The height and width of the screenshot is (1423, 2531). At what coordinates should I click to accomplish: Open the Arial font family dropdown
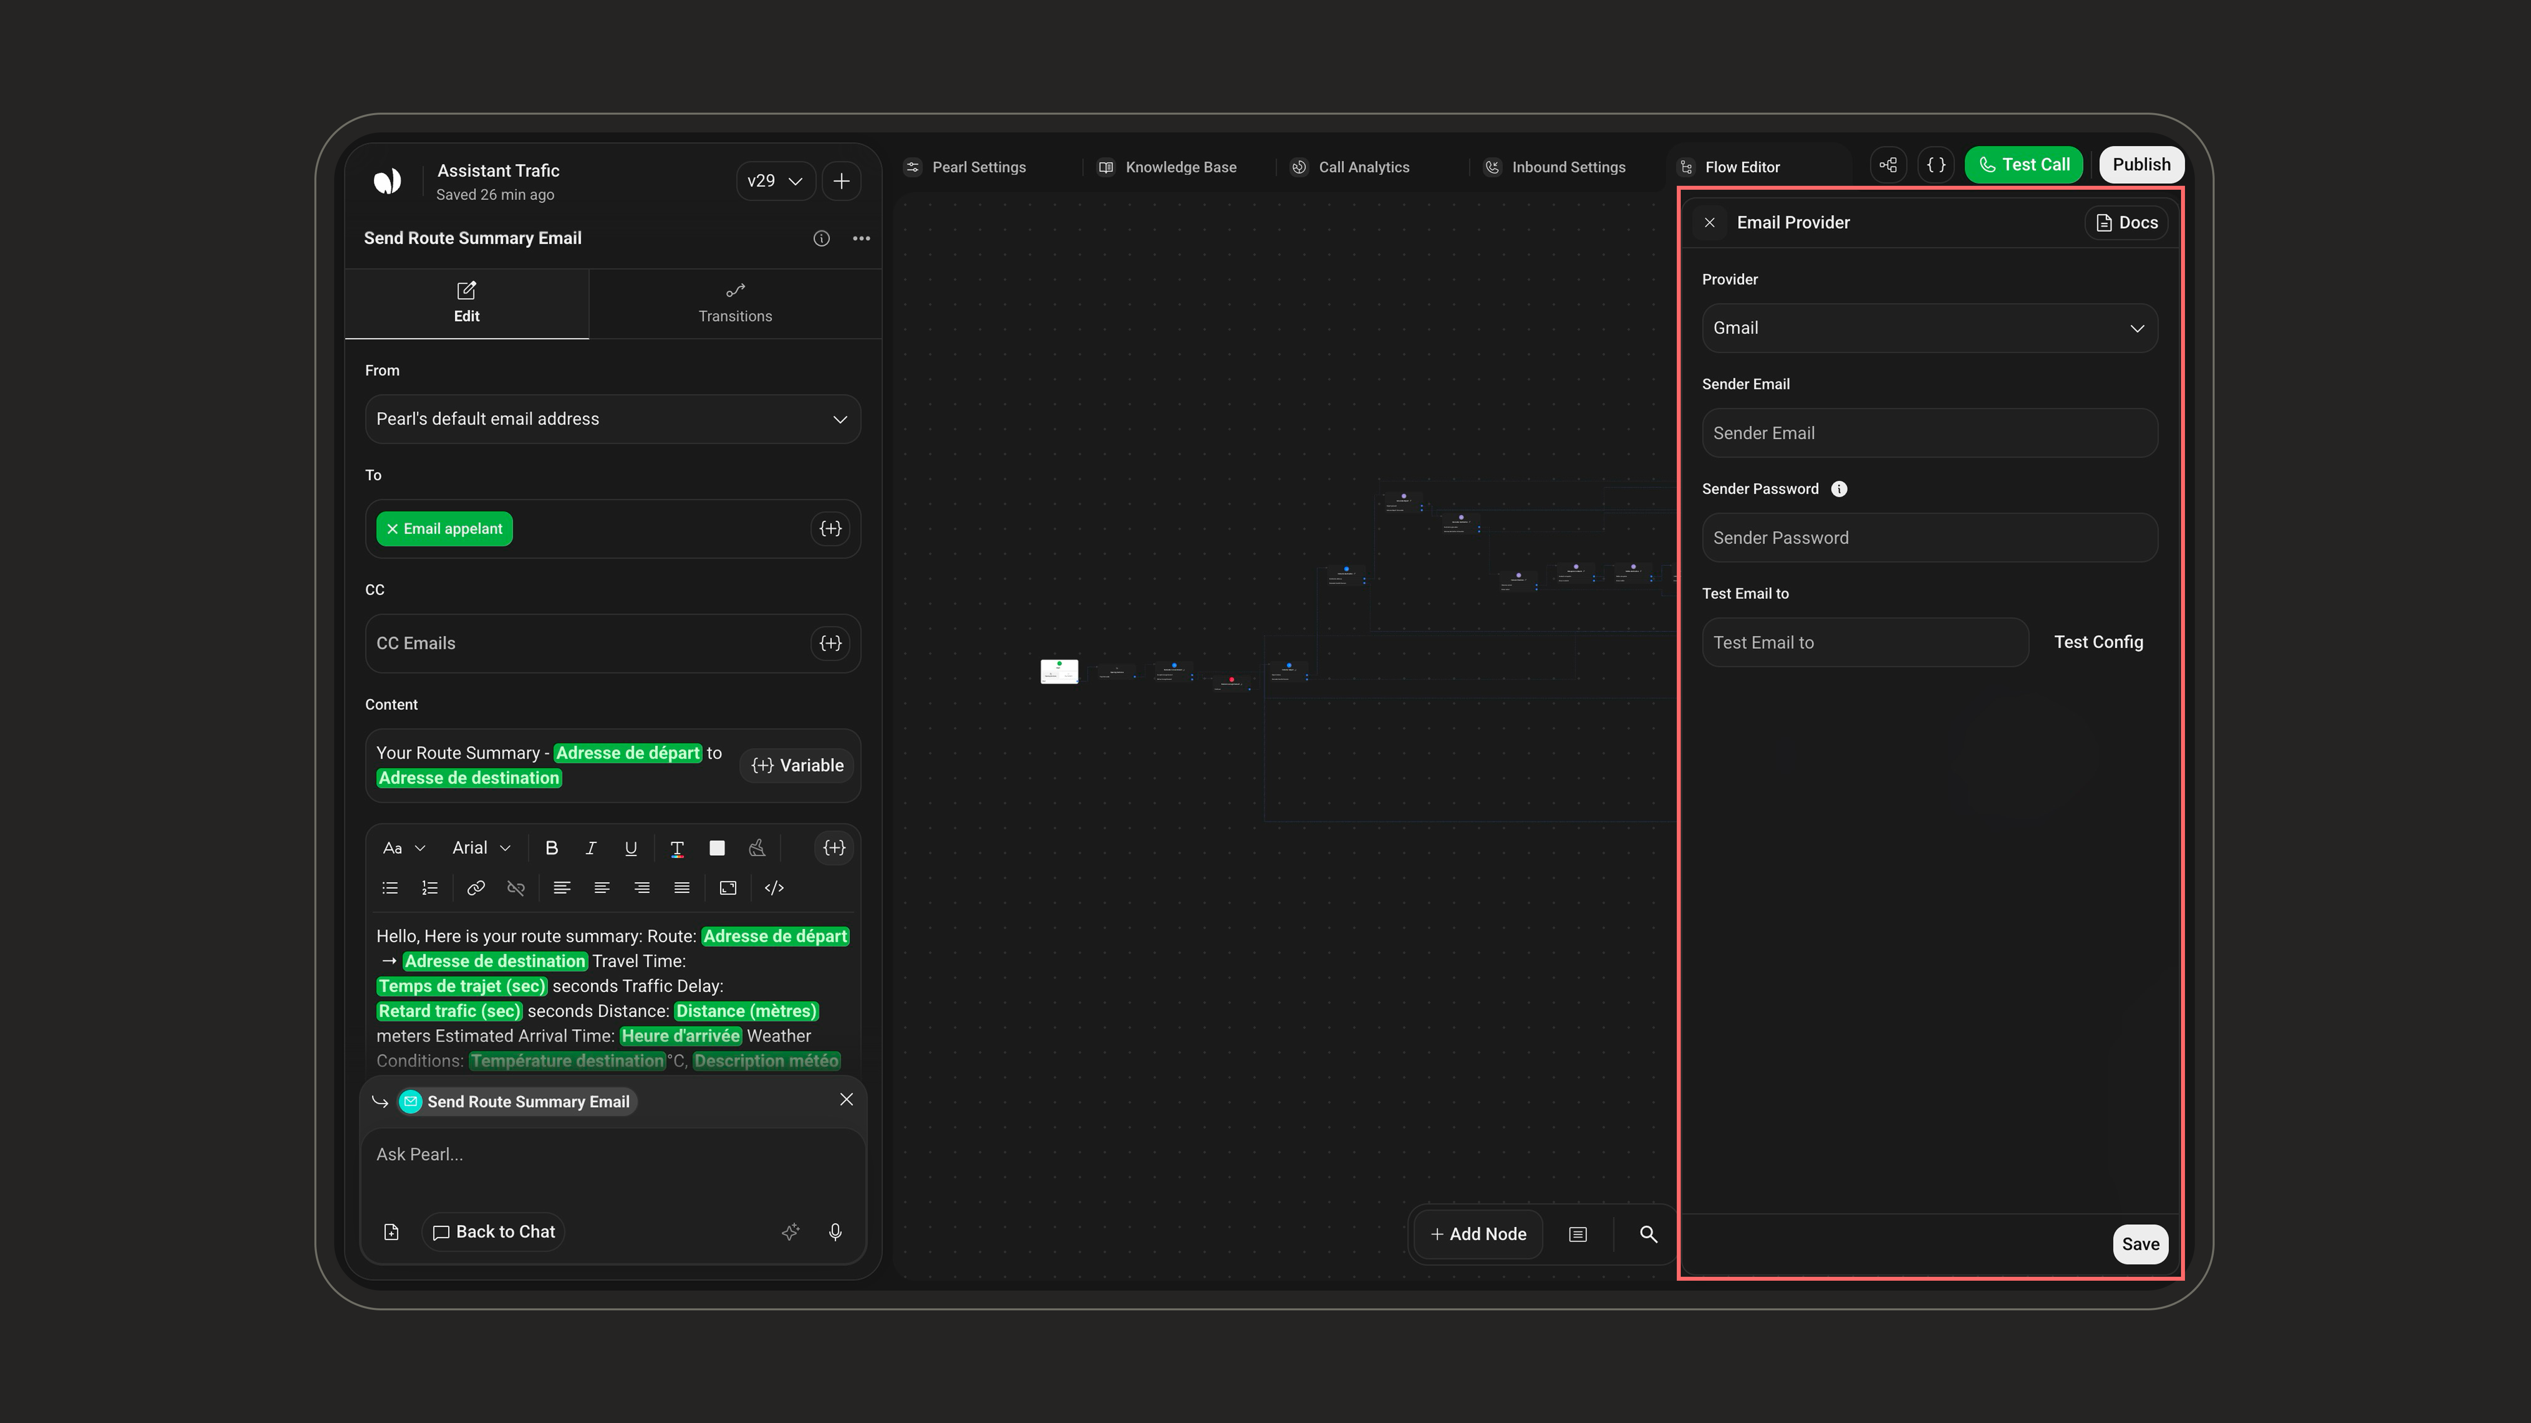(481, 847)
